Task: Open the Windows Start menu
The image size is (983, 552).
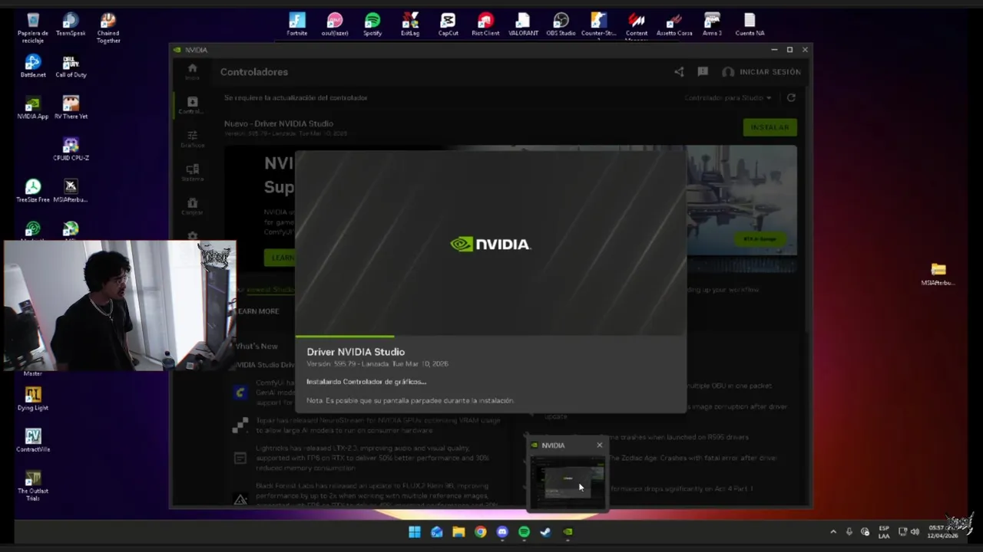Action: [415, 532]
